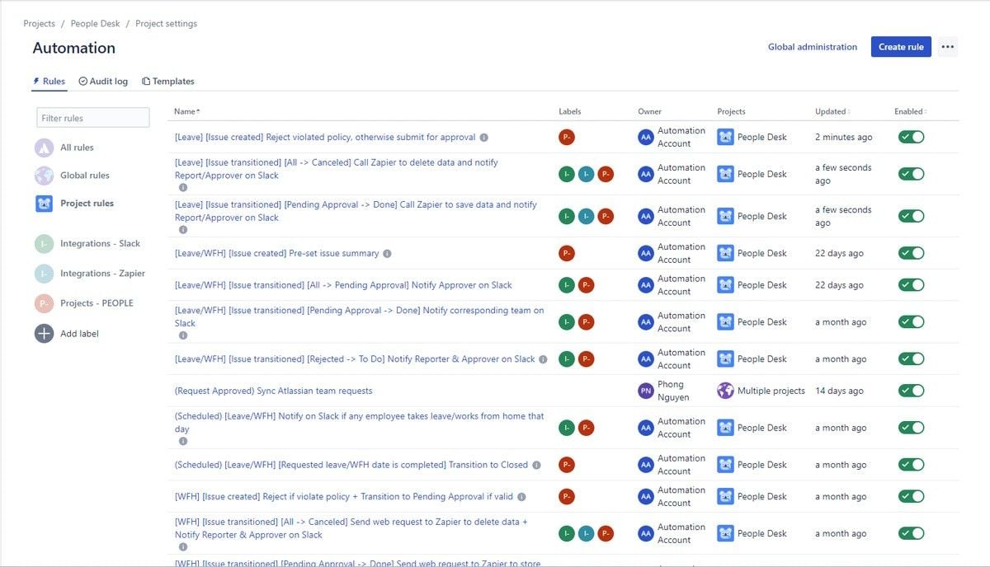Click AA avatar on Pre-set issue summary row
This screenshot has width=990, height=567.
tap(646, 254)
